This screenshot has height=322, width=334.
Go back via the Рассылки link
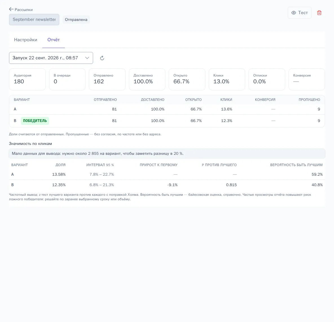tap(24, 10)
